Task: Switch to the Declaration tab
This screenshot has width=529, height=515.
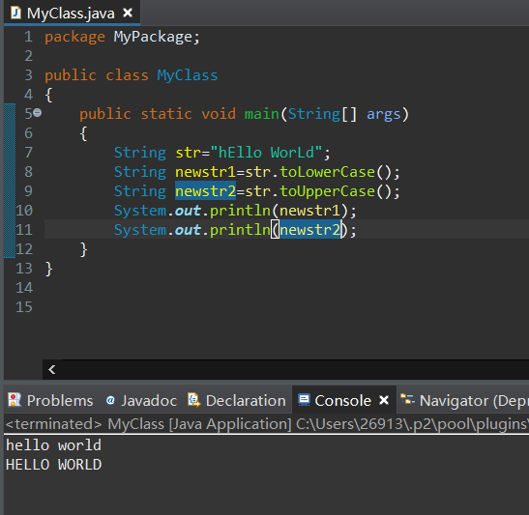Action: [x=237, y=400]
